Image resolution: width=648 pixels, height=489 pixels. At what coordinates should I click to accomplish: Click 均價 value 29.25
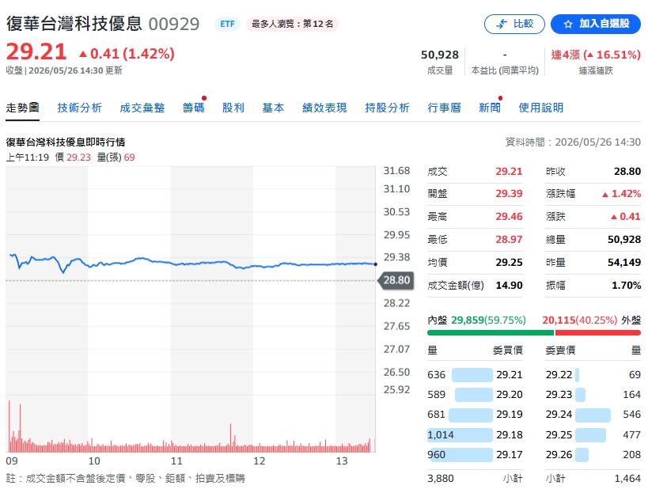coord(510,263)
